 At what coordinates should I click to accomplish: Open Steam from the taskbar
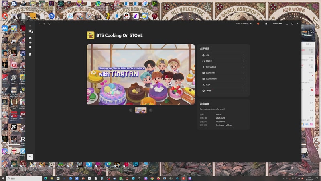click(x=114, y=179)
